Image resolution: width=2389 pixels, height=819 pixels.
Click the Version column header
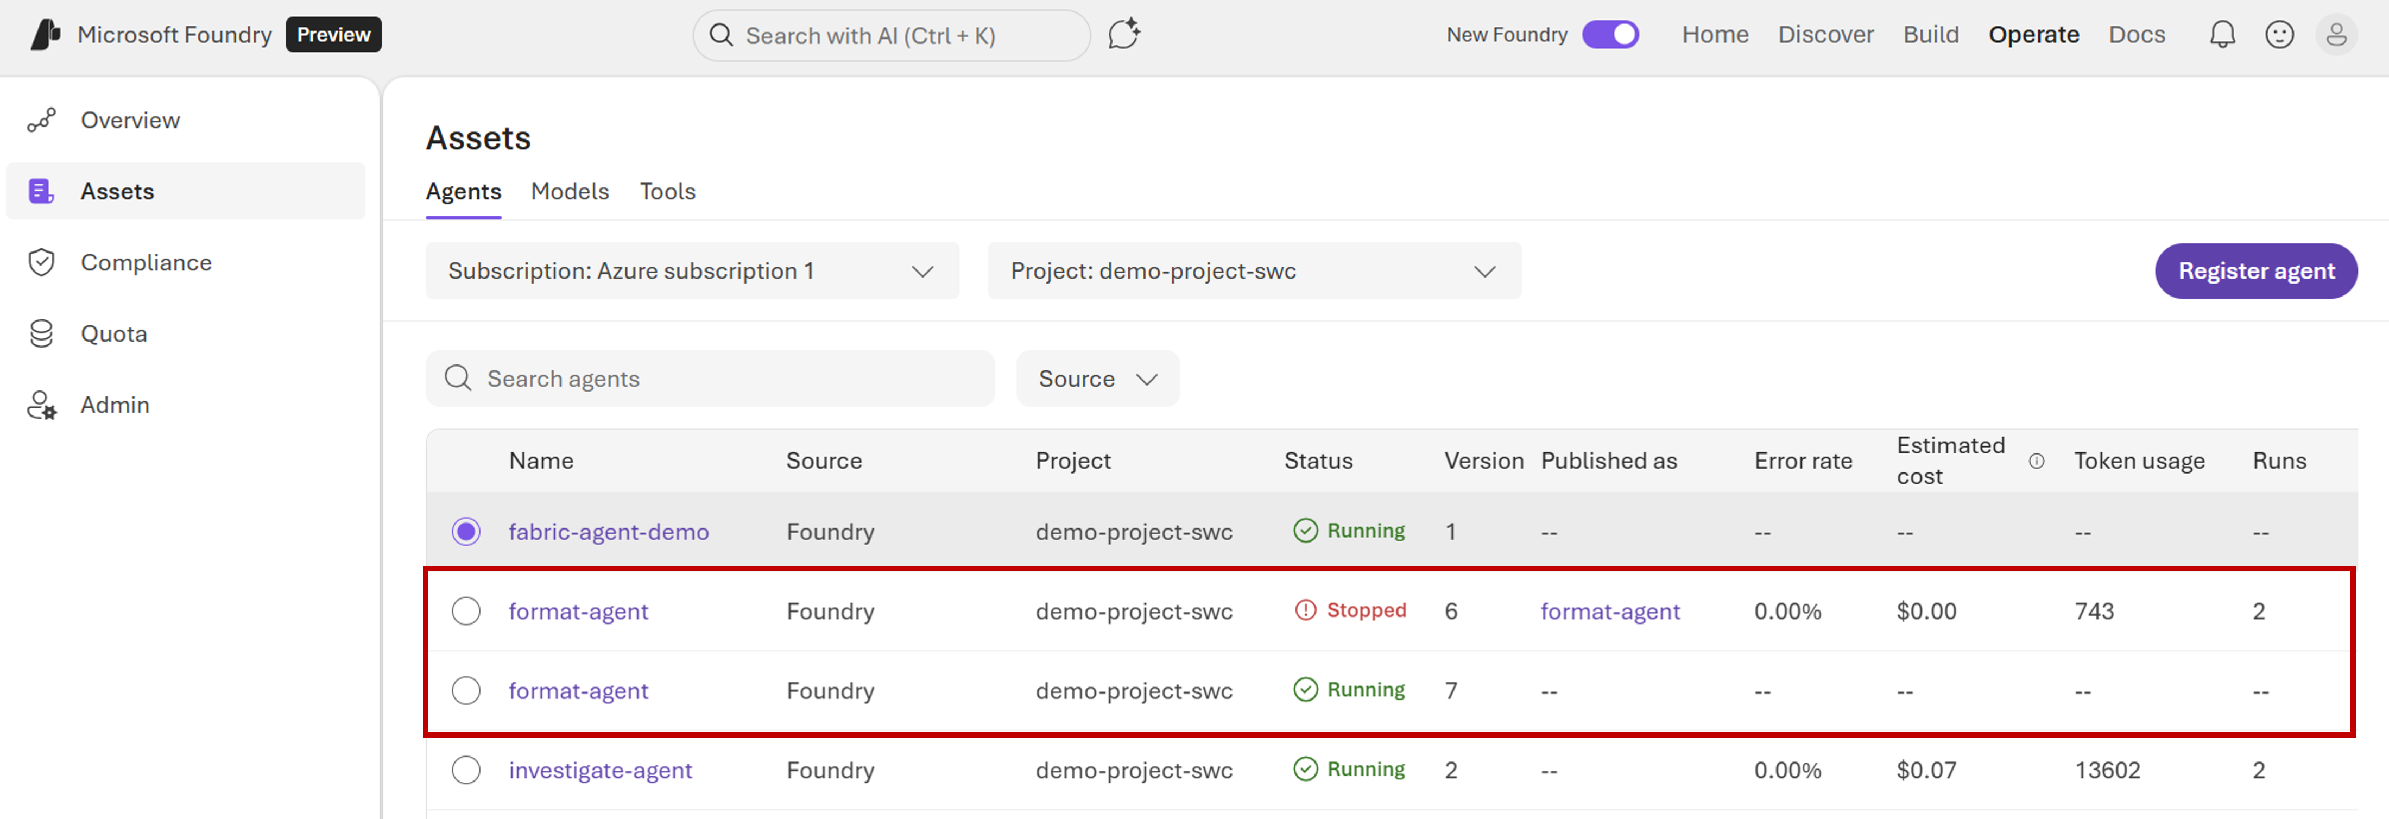1483,461
